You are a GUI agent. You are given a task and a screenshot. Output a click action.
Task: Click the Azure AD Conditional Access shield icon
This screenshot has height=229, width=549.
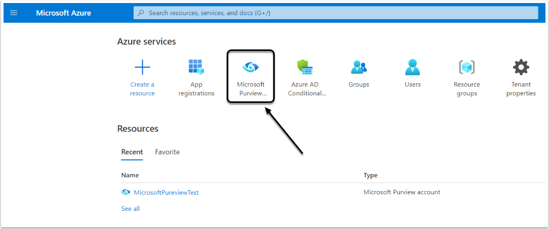point(305,67)
